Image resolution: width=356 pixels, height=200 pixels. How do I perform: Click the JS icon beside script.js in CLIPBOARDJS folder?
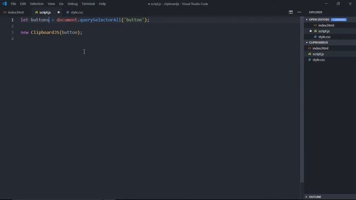point(309,54)
